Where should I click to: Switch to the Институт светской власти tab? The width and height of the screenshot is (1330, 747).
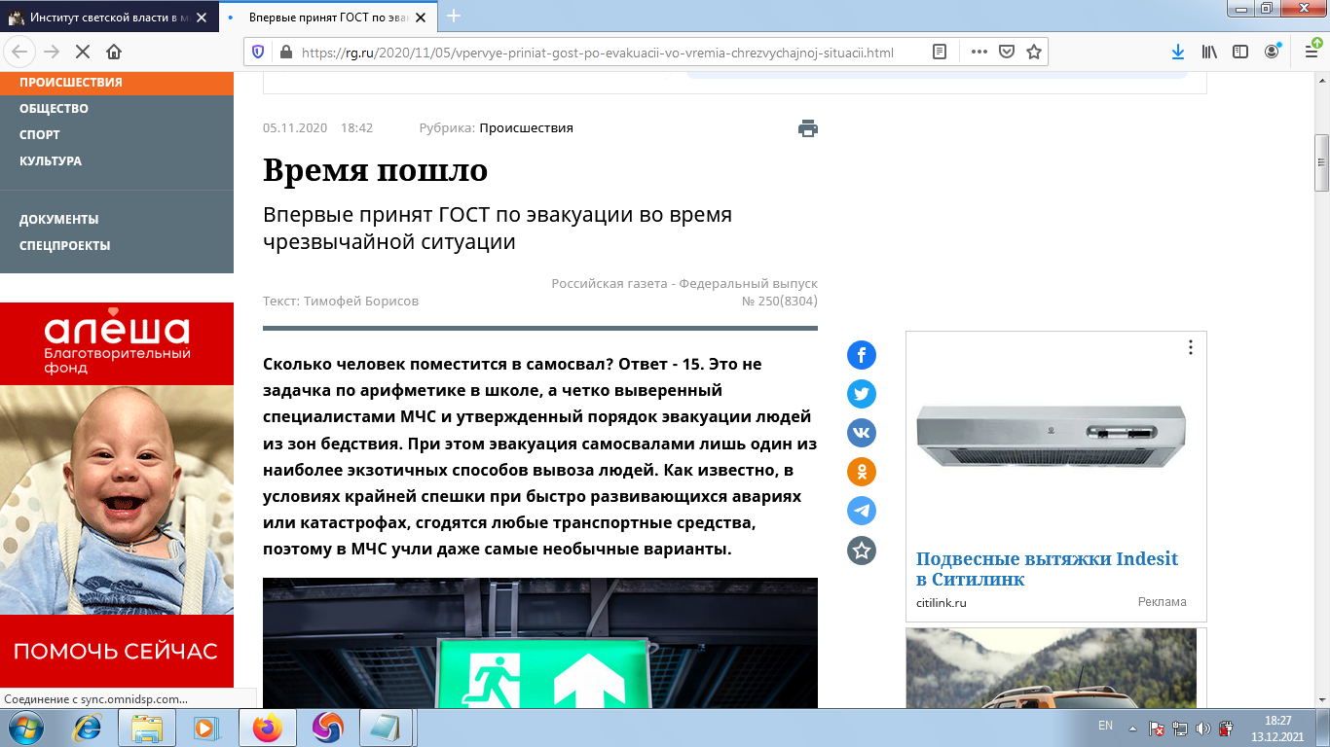[97, 17]
